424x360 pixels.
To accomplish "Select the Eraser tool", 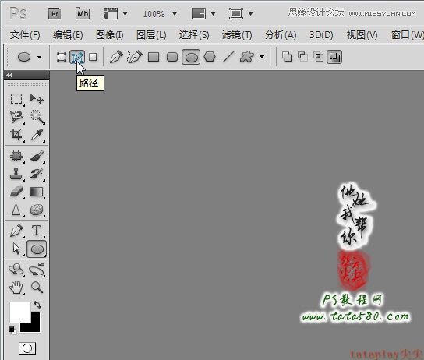I will click(x=16, y=192).
